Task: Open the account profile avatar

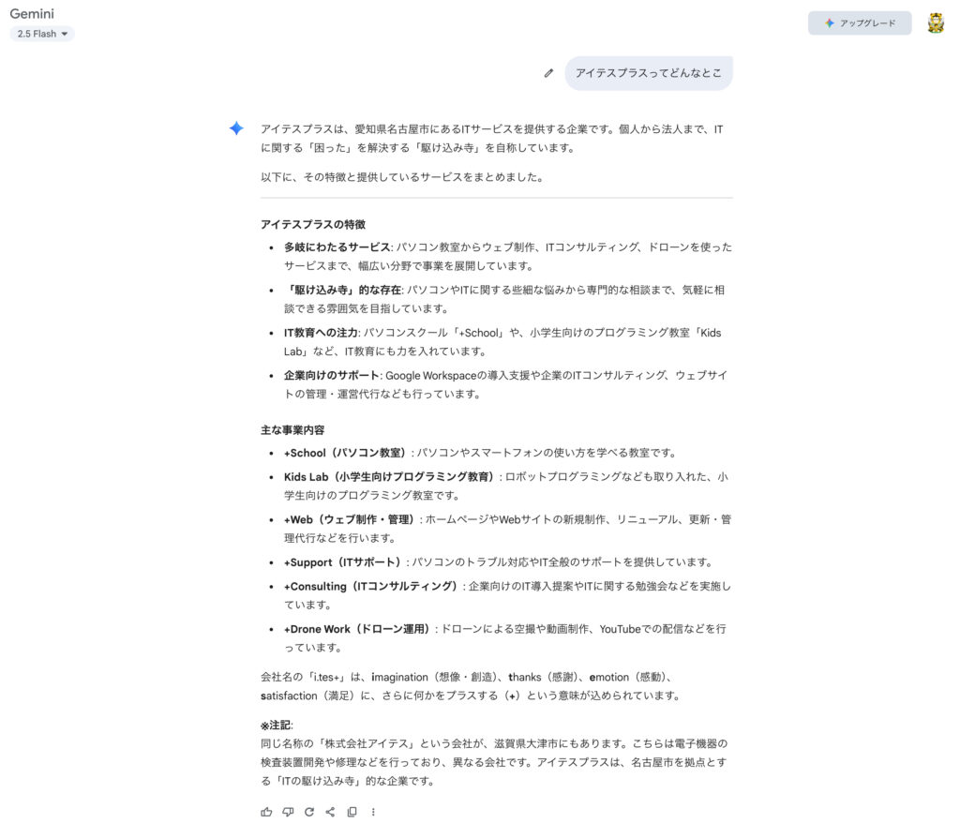Action: (936, 23)
